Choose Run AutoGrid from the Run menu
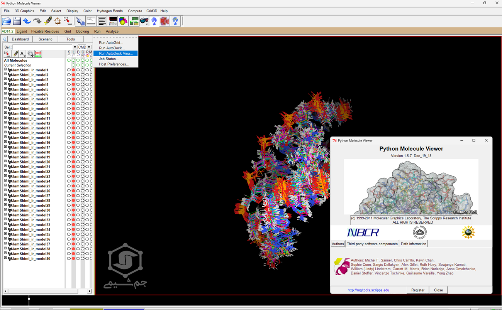 (x=111, y=43)
